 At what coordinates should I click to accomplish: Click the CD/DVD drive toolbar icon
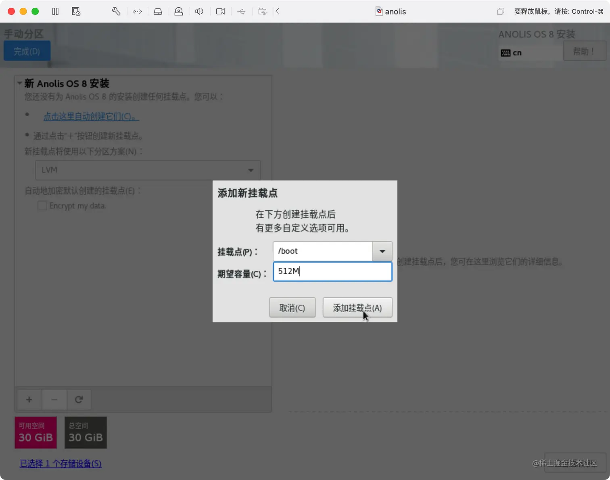(x=179, y=11)
